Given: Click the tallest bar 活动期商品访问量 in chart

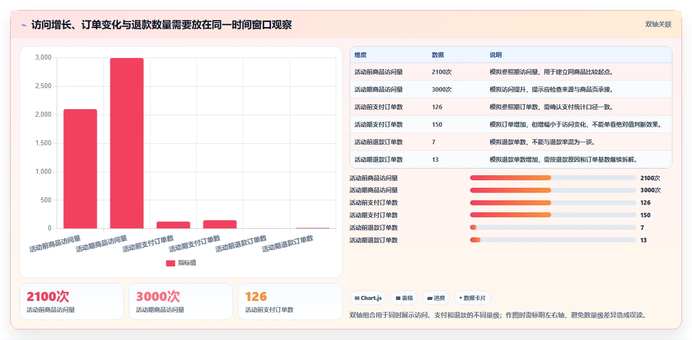Looking at the screenshot, I should coord(127,143).
